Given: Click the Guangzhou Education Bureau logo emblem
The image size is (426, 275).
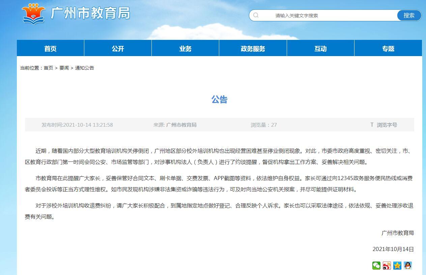Looking at the screenshot, I should click(x=33, y=14).
